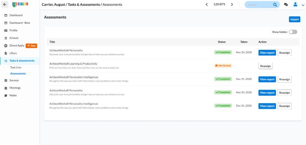The height and width of the screenshot is (145, 306).
Task: Open cDocs in the sidebar
Action: (x=13, y=53)
